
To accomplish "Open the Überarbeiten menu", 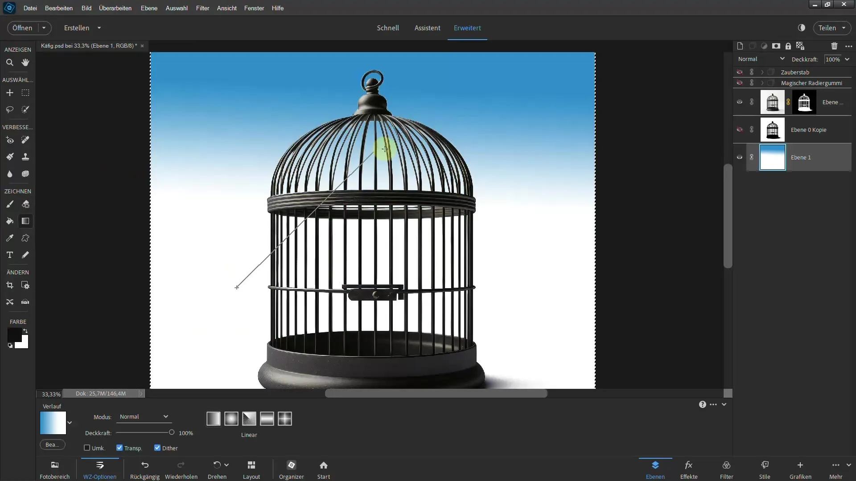I will click(x=115, y=8).
